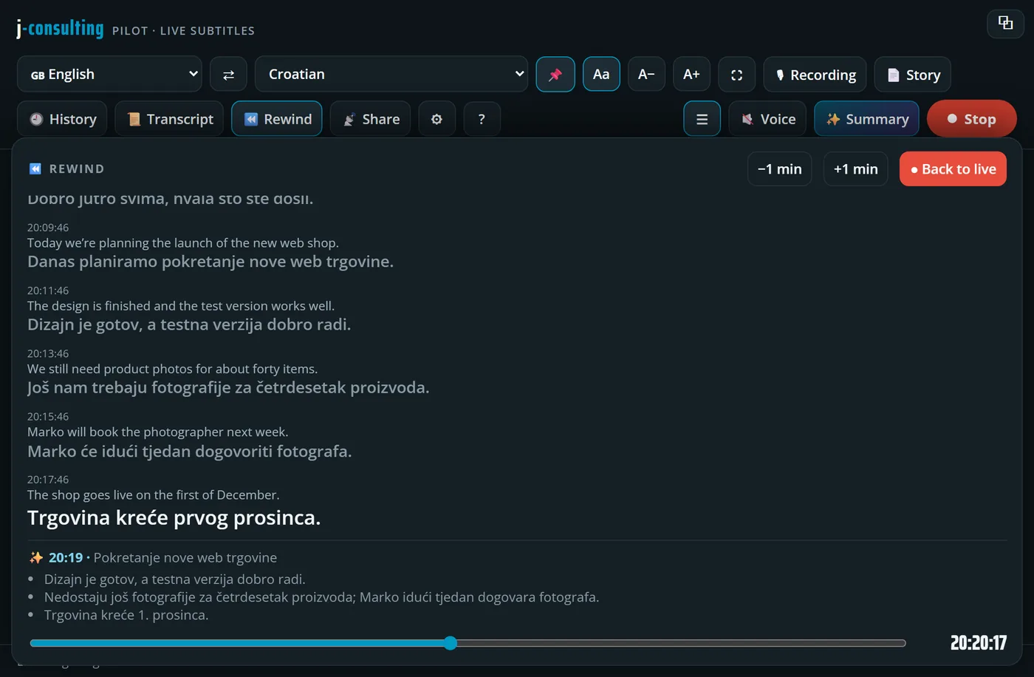Toggle the Aa text style button
The height and width of the screenshot is (677, 1034).
601,74
